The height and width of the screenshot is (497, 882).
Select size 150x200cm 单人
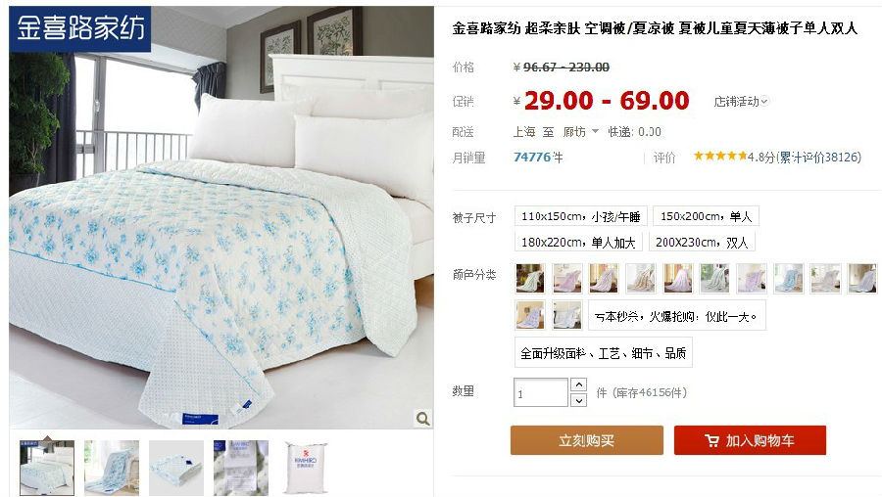(x=706, y=216)
